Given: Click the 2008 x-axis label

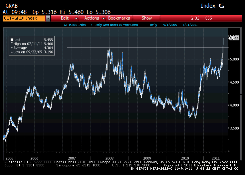Looking at the screenshot, I should click(x=110, y=158).
